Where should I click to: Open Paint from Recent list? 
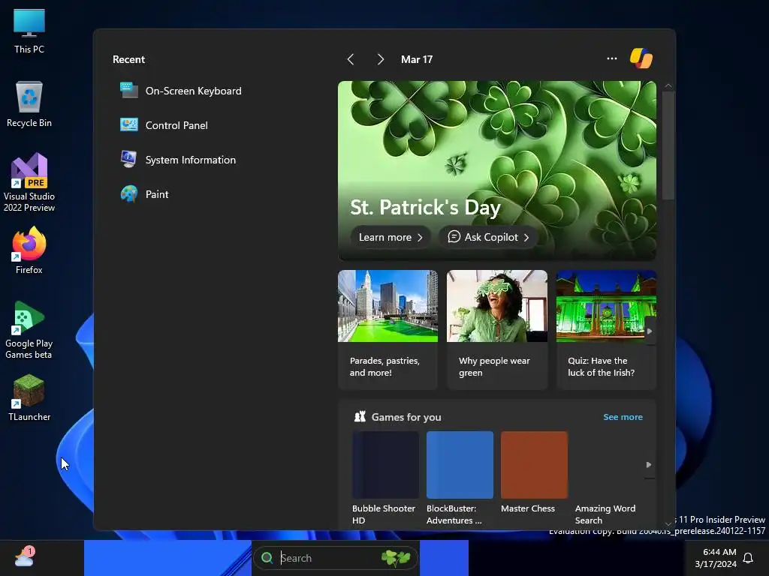click(x=144, y=194)
